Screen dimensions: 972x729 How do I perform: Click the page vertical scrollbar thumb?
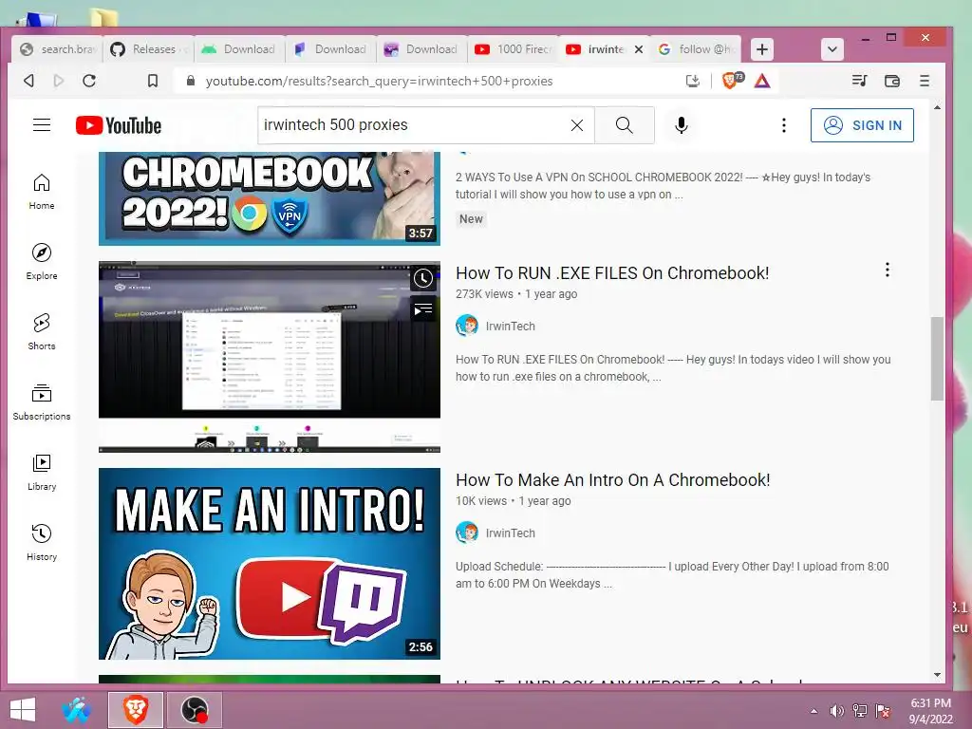click(x=937, y=358)
